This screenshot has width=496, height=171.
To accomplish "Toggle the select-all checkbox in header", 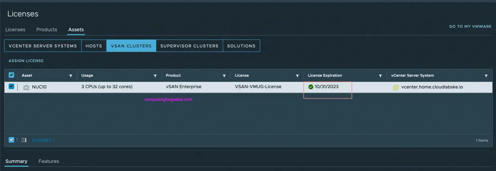I will pyautogui.click(x=11, y=75).
